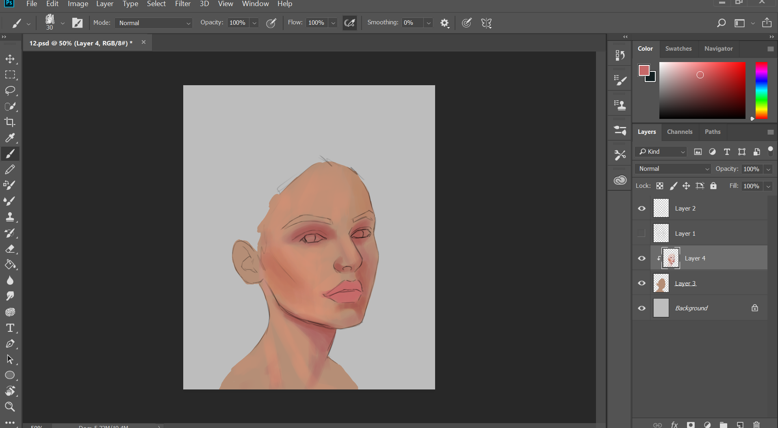Viewport: 778px width, 428px height.
Task: Click the Layer 4 thumbnail
Action: click(x=671, y=258)
